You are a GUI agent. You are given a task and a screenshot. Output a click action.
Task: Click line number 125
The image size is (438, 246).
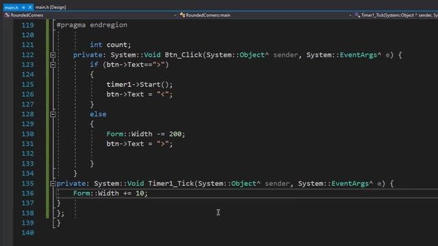coord(27,85)
